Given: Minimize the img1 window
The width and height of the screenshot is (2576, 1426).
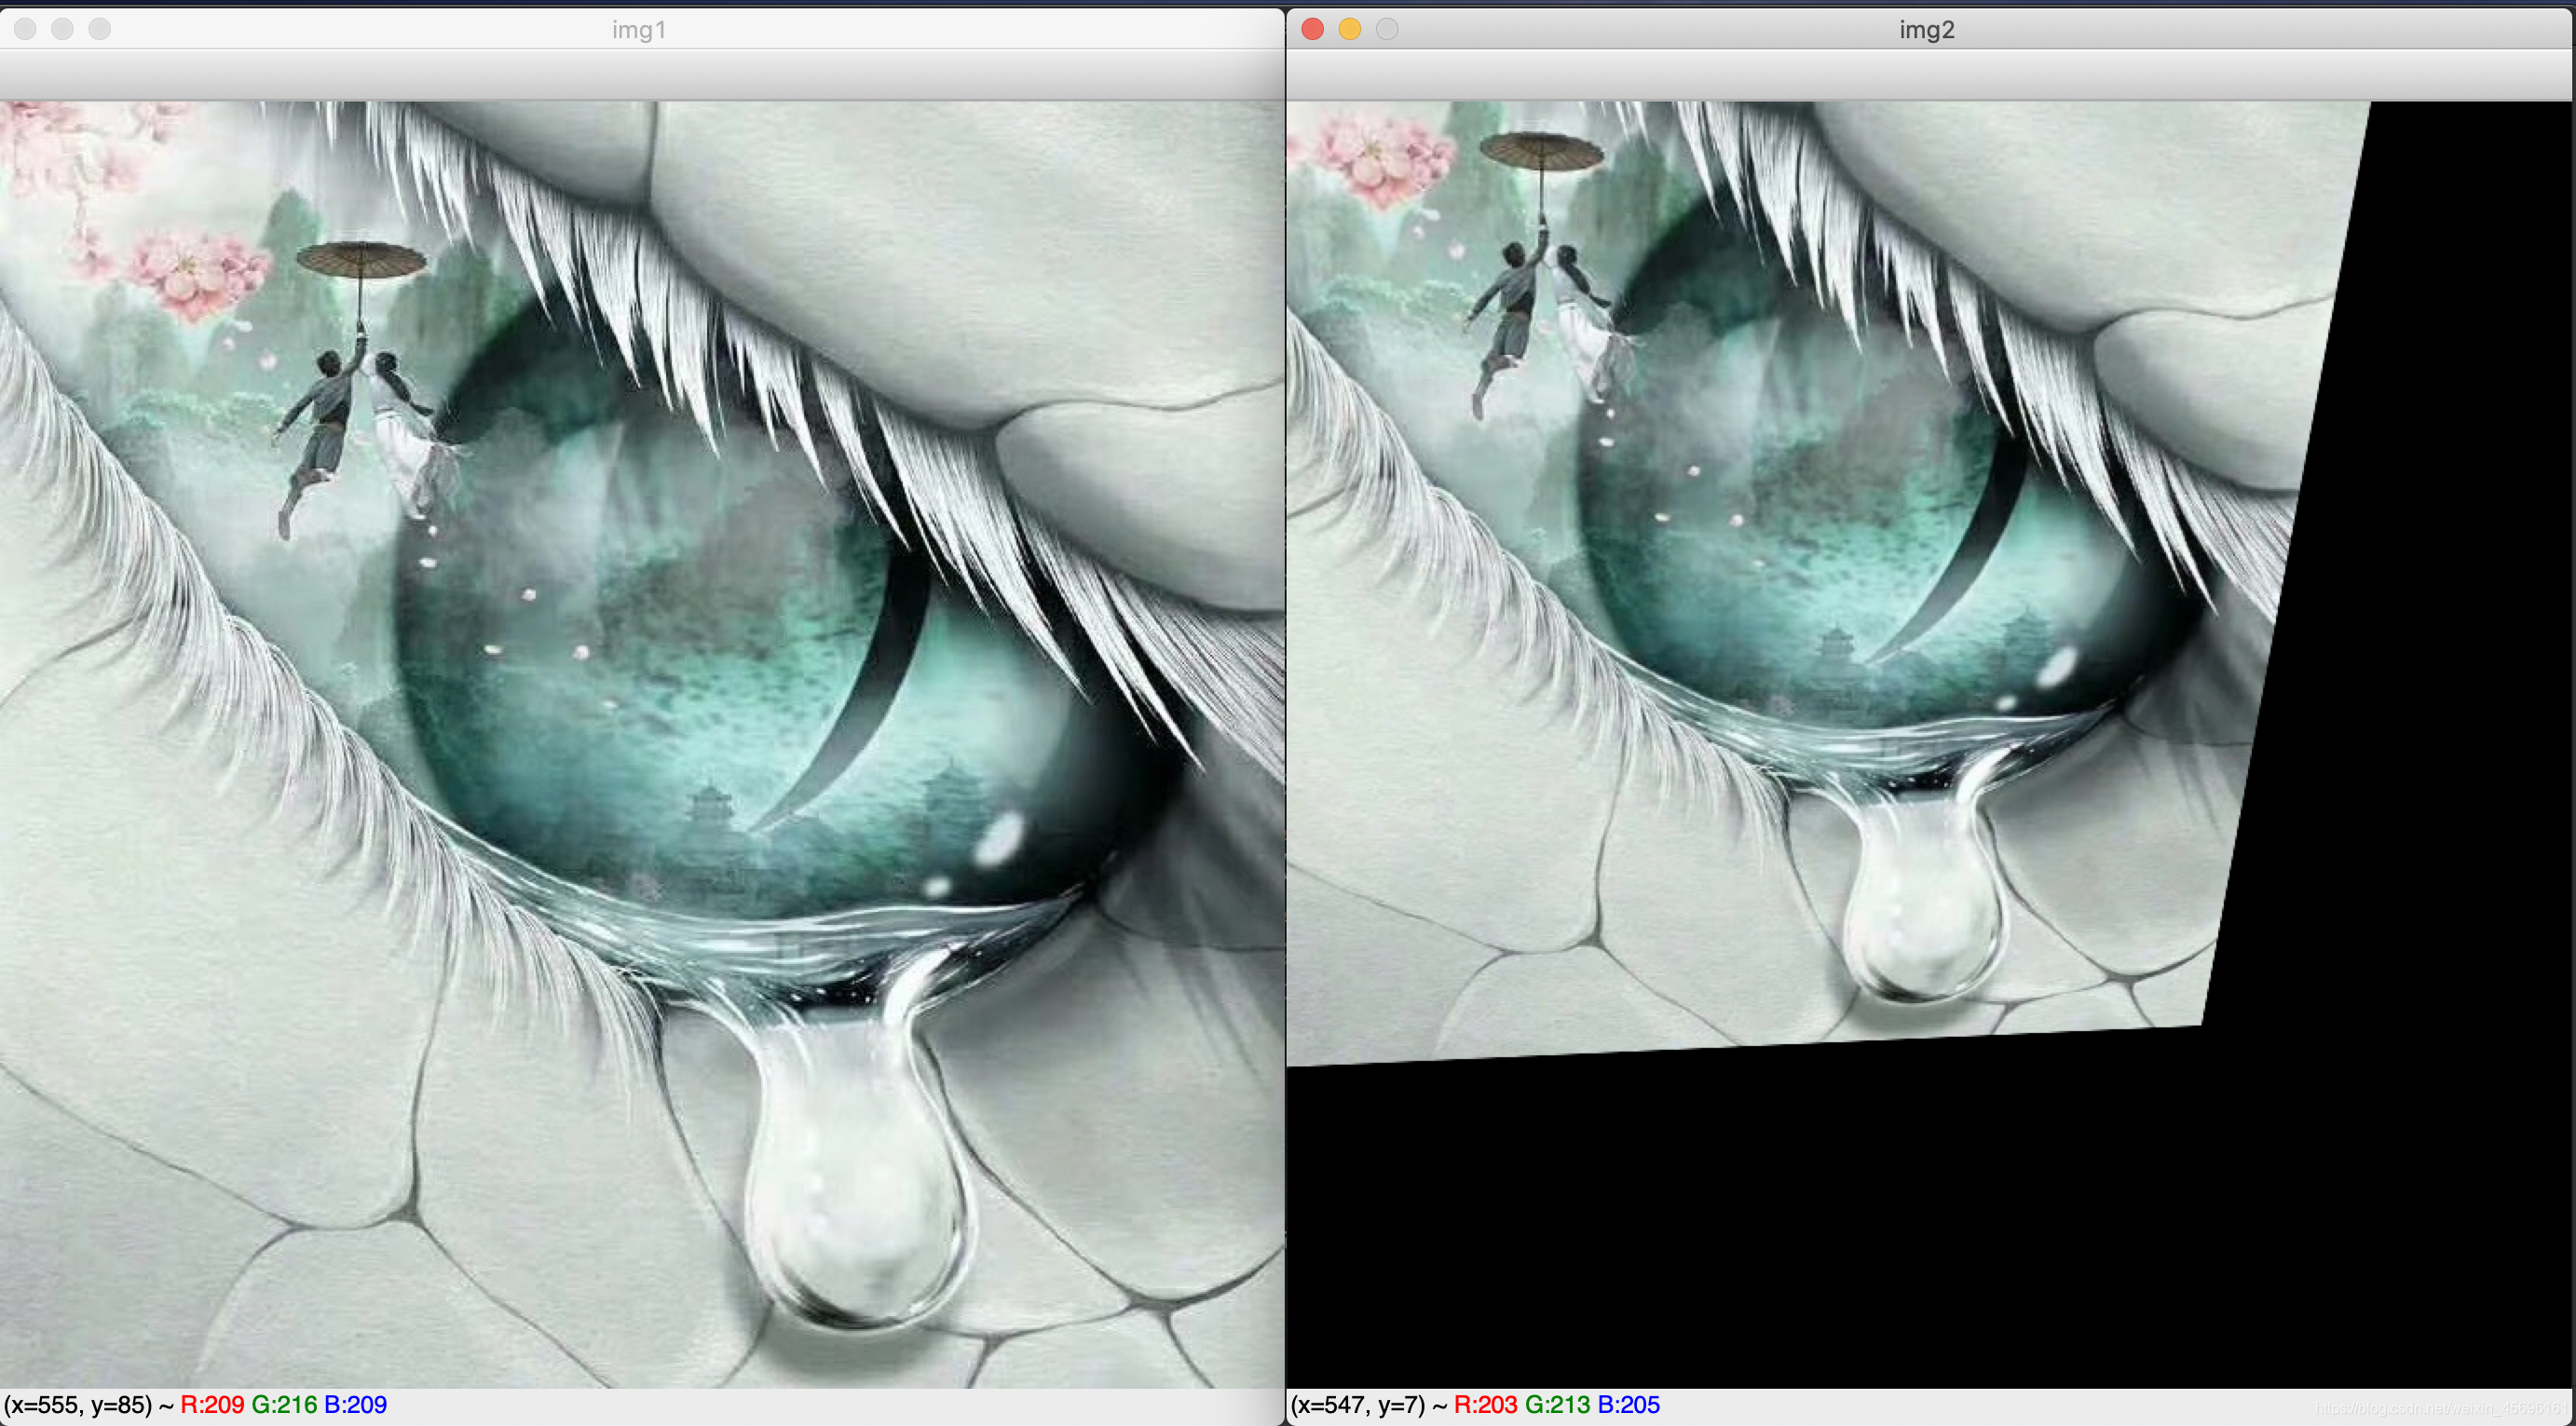Looking at the screenshot, I should coord(63,29).
